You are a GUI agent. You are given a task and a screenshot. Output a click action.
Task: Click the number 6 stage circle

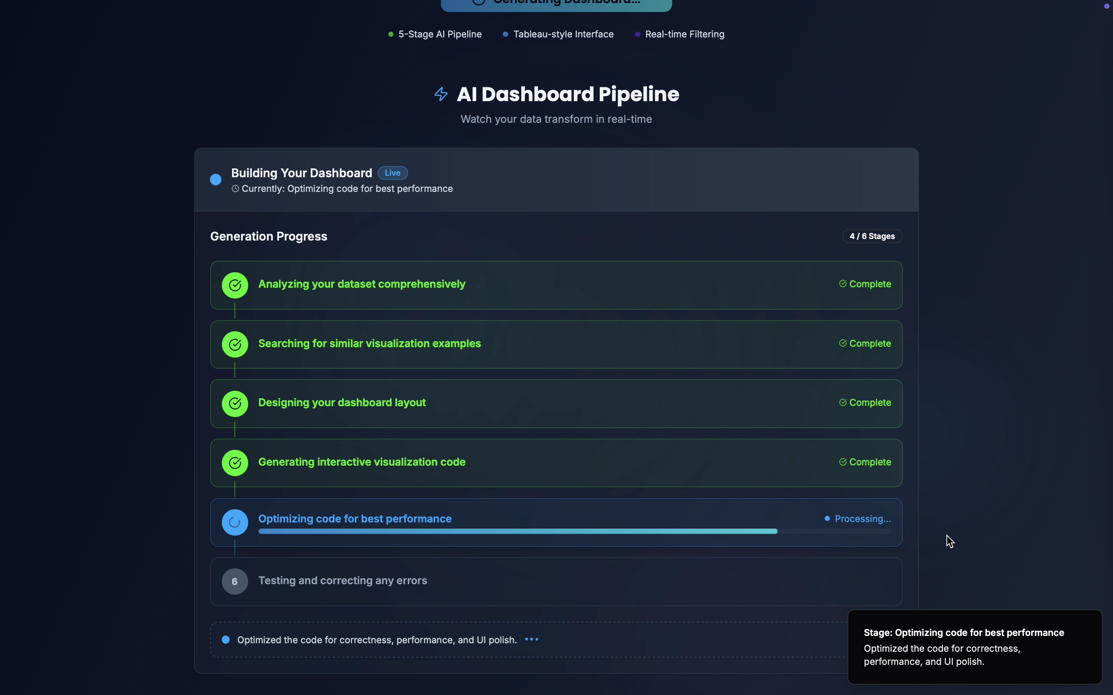[x=235, y=581]
